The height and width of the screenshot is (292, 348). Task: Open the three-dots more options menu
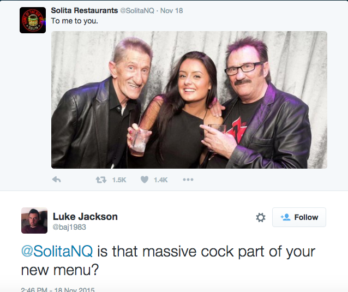coord(188,180)
